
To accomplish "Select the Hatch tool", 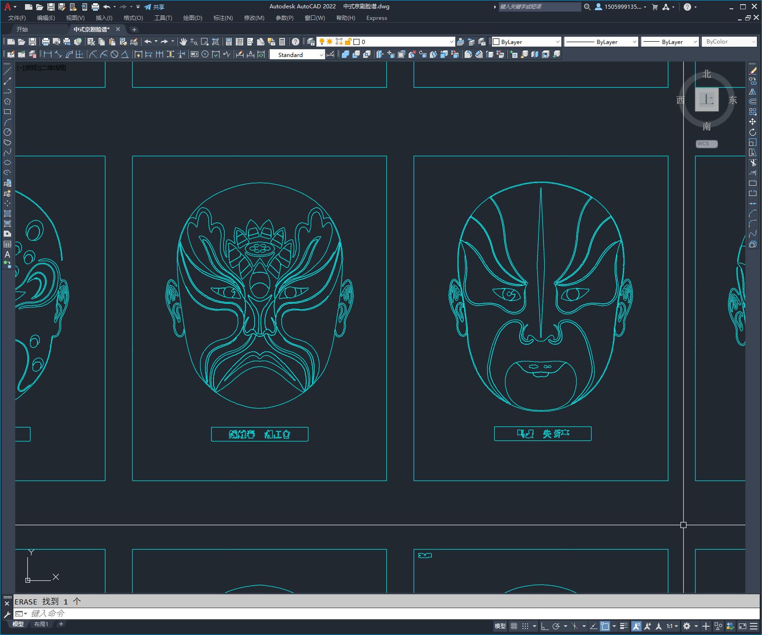I will (7, 214).
